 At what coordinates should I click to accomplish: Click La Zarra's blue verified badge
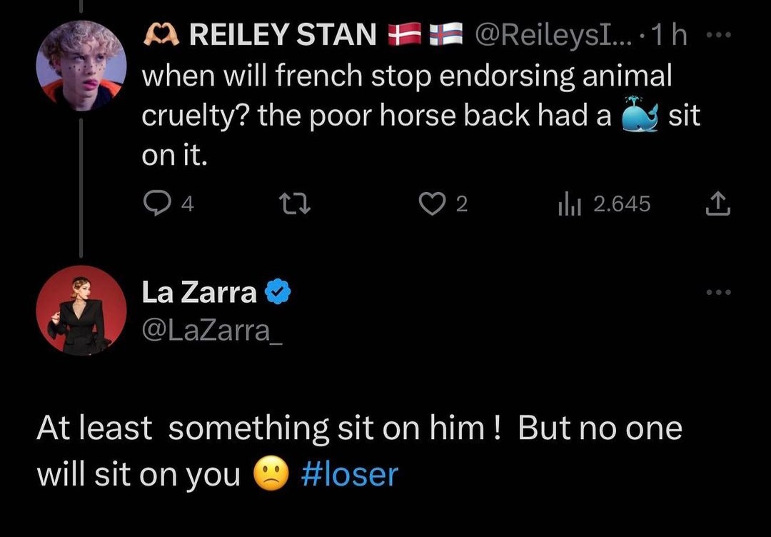pos(277,292)
